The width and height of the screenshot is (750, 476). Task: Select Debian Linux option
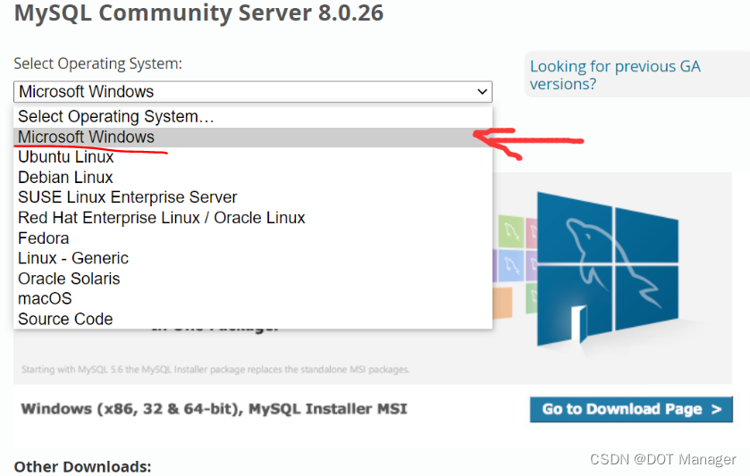(253, 178)
